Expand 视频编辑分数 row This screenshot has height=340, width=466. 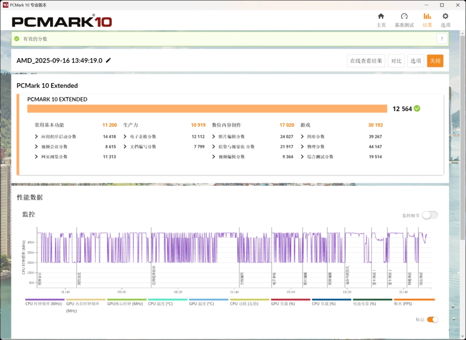click(214, 157)
